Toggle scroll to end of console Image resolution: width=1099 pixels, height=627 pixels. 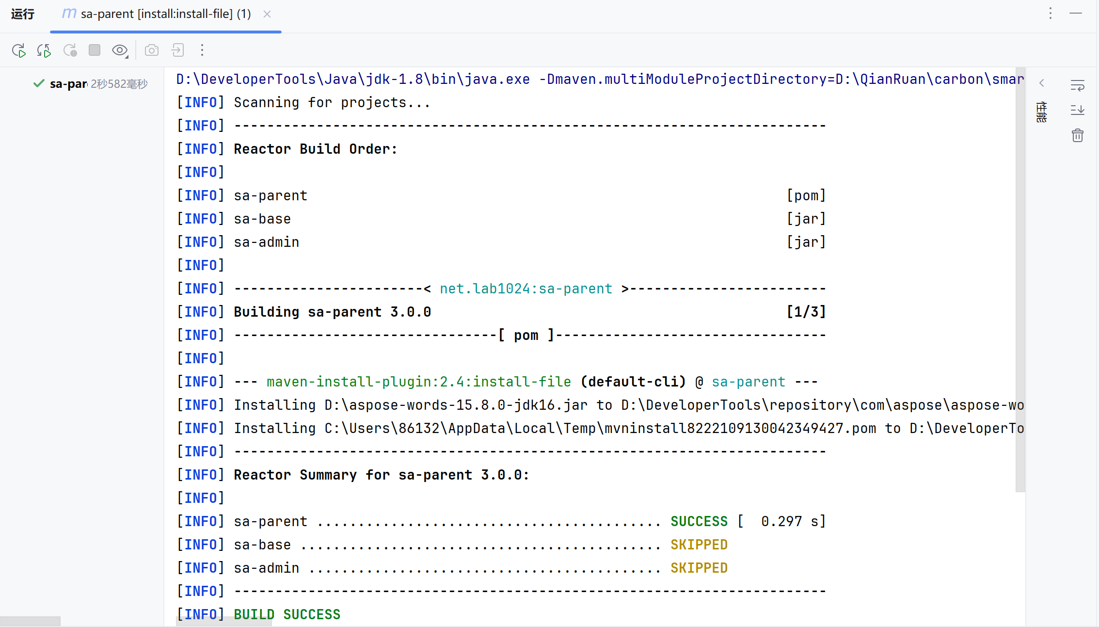[x=1077, y=110]
